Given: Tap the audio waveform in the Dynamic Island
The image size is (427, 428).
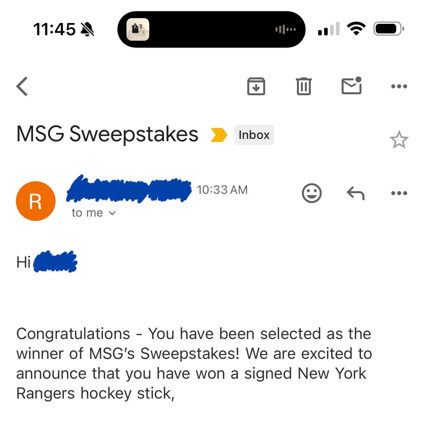Looking at the screenshot, I should coord(285,29).
